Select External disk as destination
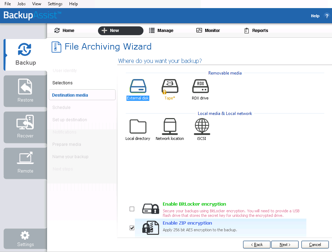Image resolution: width=332 pixels, height=252 pixels. (138, 90)
